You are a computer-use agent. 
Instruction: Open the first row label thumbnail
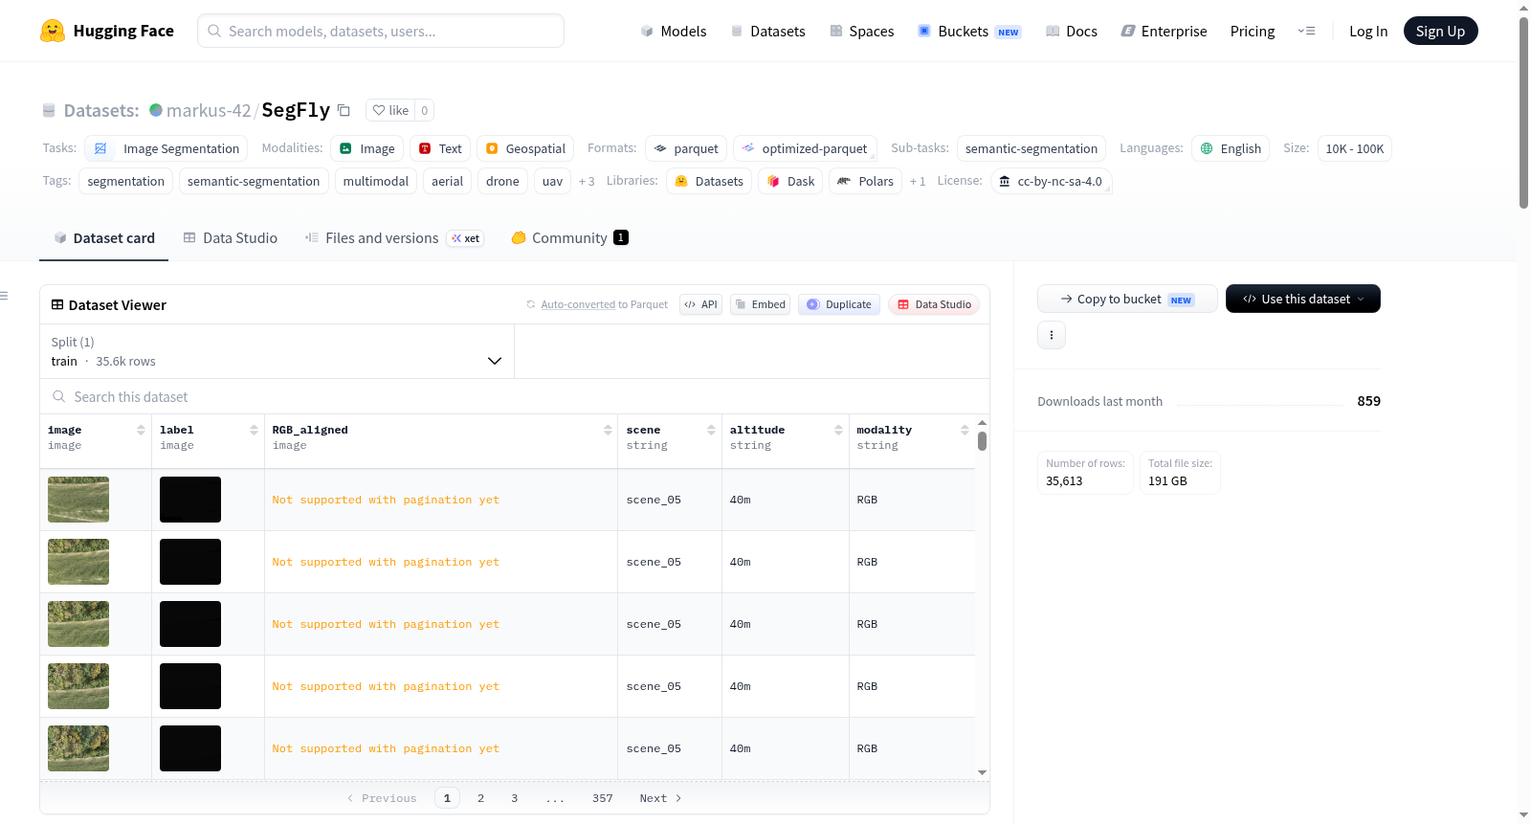190,500
